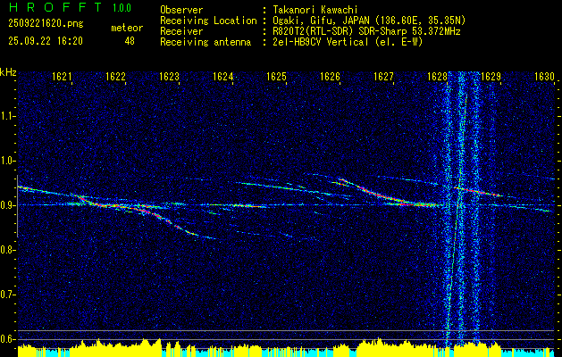
Task: Click time marker 1623
Action: [x=169, y=77]
